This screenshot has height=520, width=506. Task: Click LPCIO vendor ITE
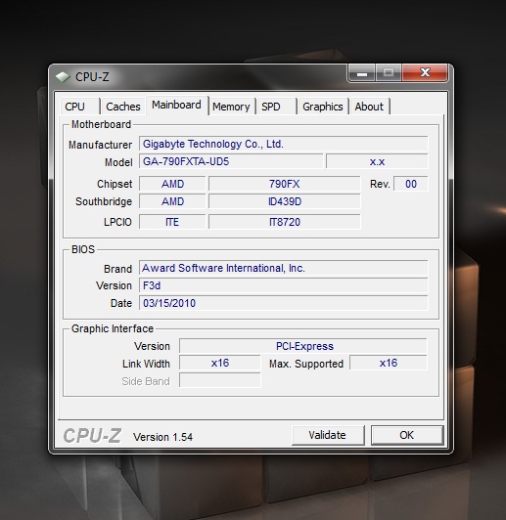172,222
